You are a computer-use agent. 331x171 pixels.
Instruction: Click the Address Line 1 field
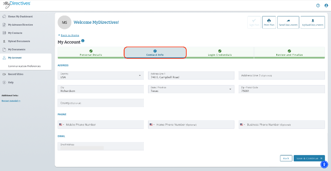(191, 75)
